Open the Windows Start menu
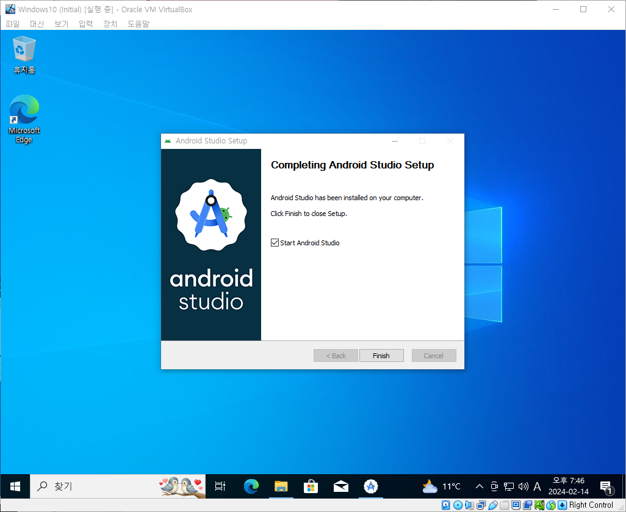 click(x=15, y=486)
